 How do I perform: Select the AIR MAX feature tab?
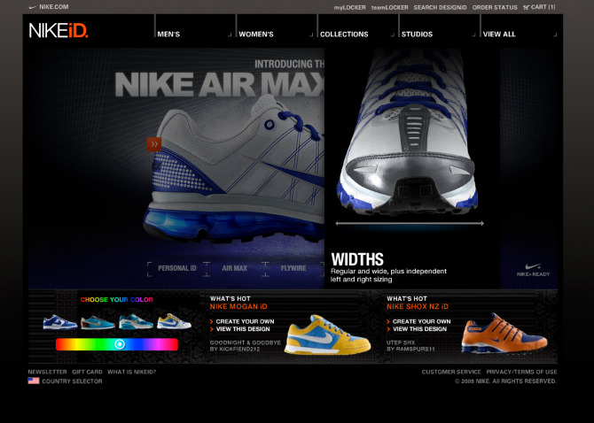(234, 268)
